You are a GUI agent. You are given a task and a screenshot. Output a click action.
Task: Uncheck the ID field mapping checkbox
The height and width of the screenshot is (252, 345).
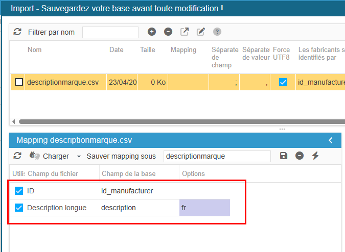tap(19, 191)
